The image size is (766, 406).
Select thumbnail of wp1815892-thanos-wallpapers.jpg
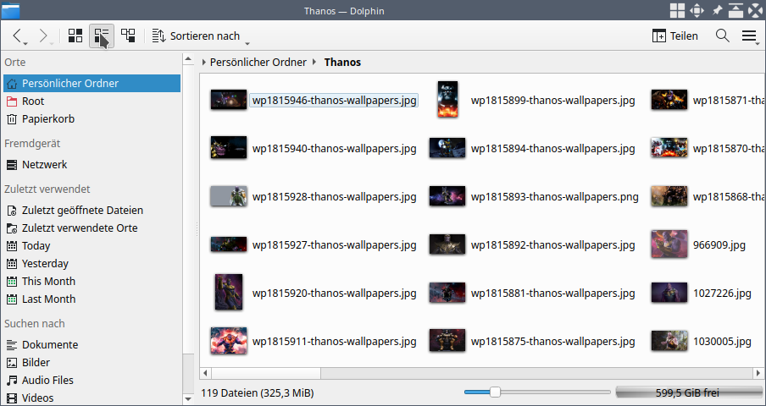[447, 244]
